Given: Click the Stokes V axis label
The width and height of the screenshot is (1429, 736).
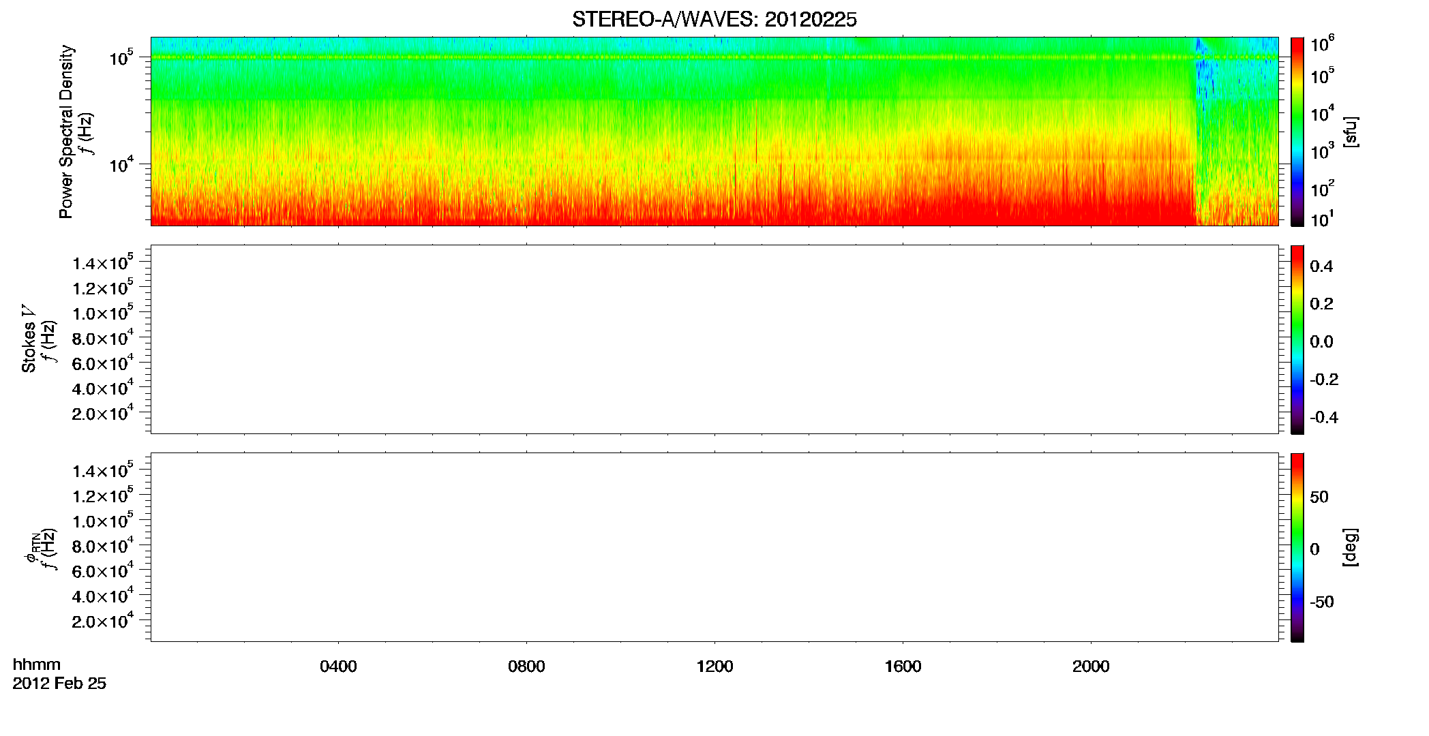Looking at the screenshot, I should point(29,339).
